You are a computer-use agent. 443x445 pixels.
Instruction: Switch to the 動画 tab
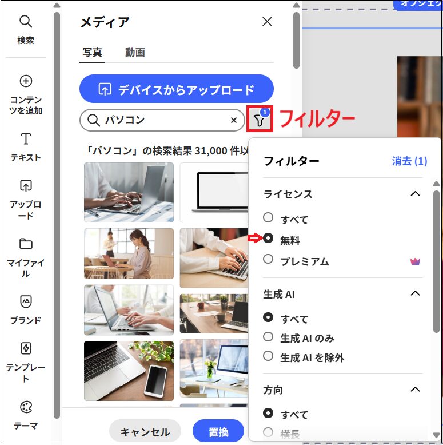click(135, 53)
